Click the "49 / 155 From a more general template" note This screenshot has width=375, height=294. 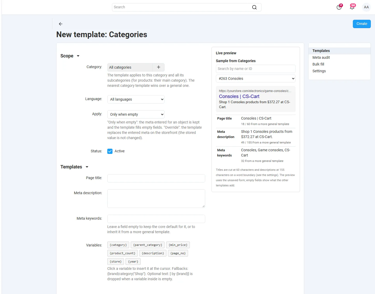(x=266, y=142)
